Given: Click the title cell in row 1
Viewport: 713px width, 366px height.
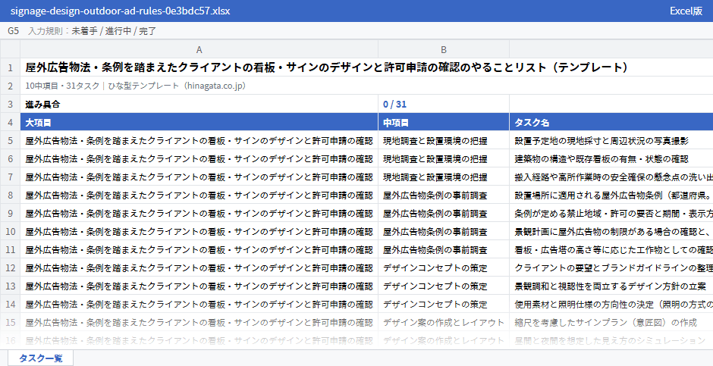Looking at the screenshot, I should [x=327, y=67].
